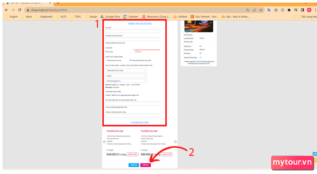Open the grey round extension icon
The height and width of the screenshot is (174, 317).
point(276,10)
